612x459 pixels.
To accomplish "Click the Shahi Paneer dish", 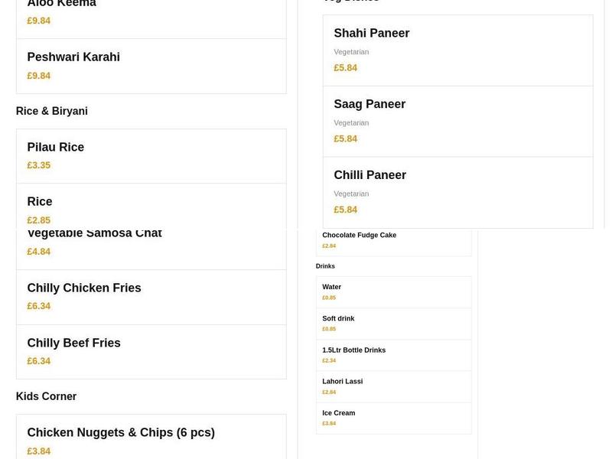I will pyautogui.click(x=372, y=33).
